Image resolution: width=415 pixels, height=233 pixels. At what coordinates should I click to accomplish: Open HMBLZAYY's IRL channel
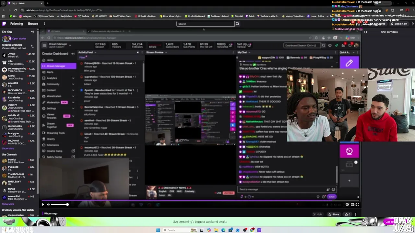click(18, 183)
